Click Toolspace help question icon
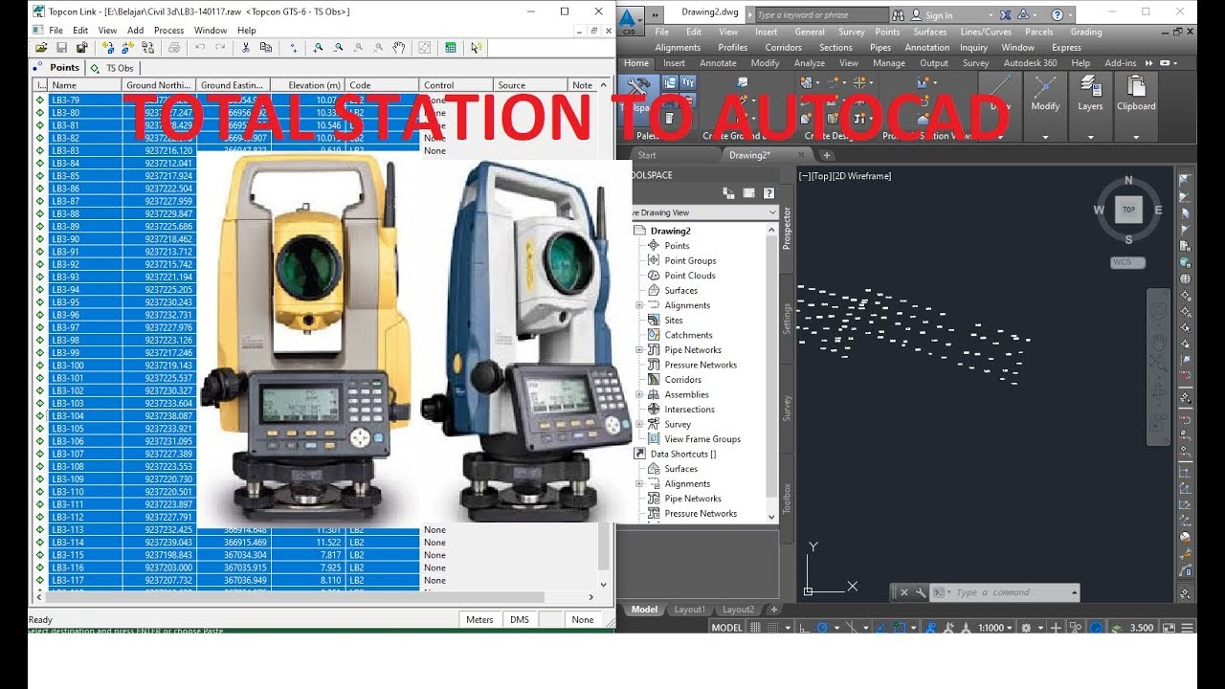This screenshot has height=689, width=1225. click(x=768, y=193)
